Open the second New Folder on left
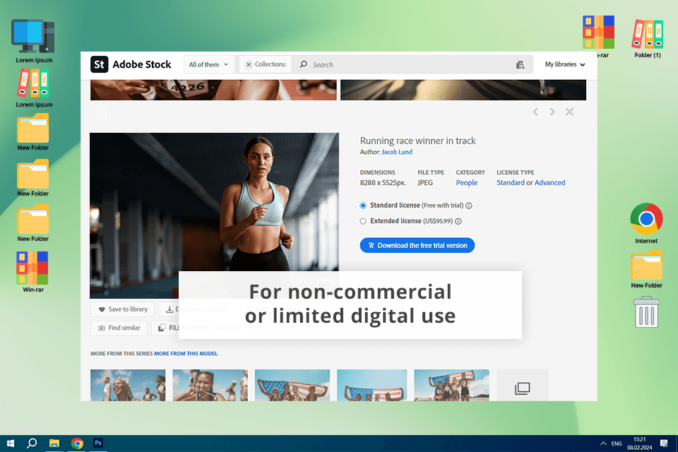678x452 pixels. coord(33,178)
